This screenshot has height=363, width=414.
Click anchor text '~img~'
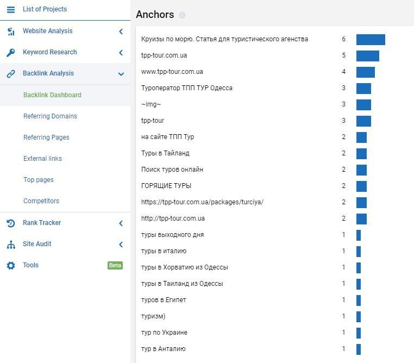coord(151,104)
